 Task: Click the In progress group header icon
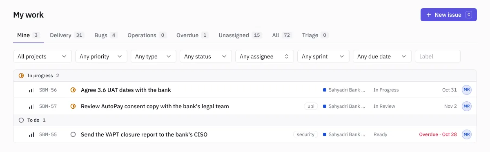[21, 76]
